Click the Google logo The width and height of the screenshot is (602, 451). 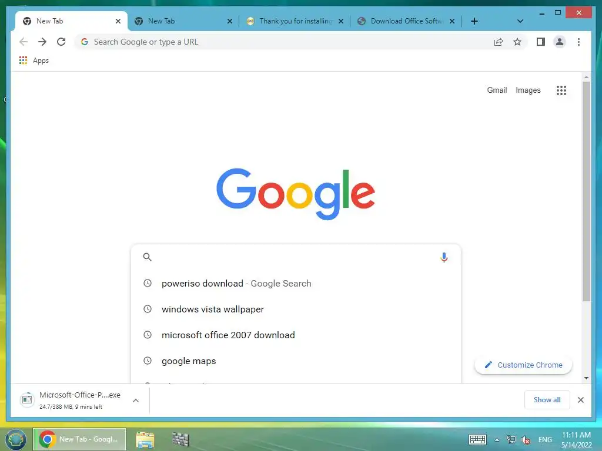click(296, 194)
